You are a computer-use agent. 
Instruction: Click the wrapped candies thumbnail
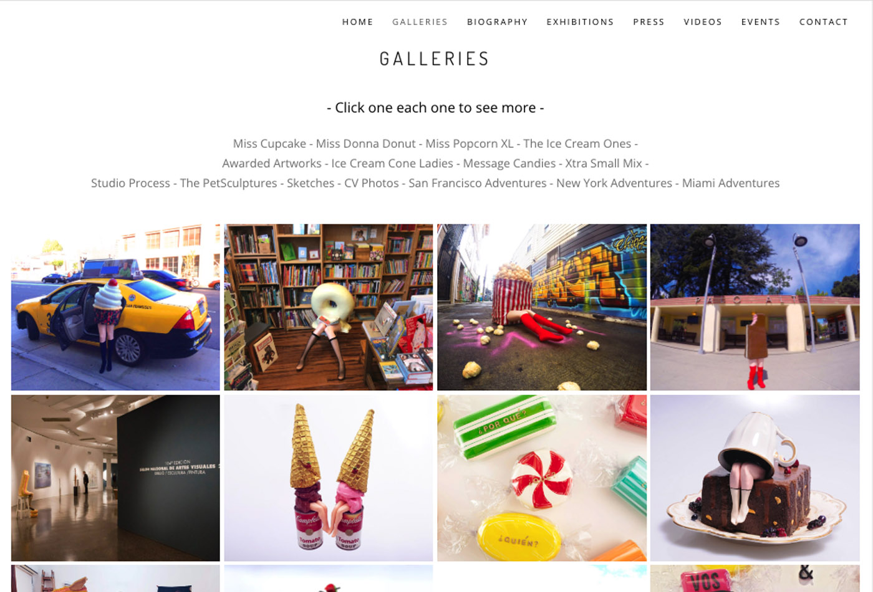pyautogui.click(x=542, y=478)
